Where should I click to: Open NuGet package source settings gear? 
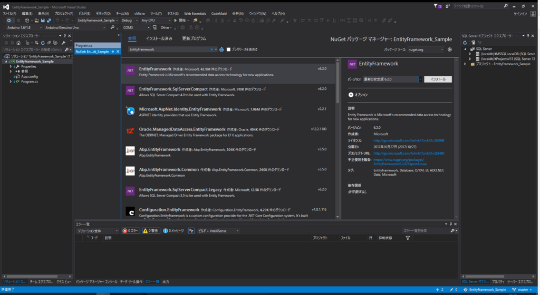tap(449, 49)
